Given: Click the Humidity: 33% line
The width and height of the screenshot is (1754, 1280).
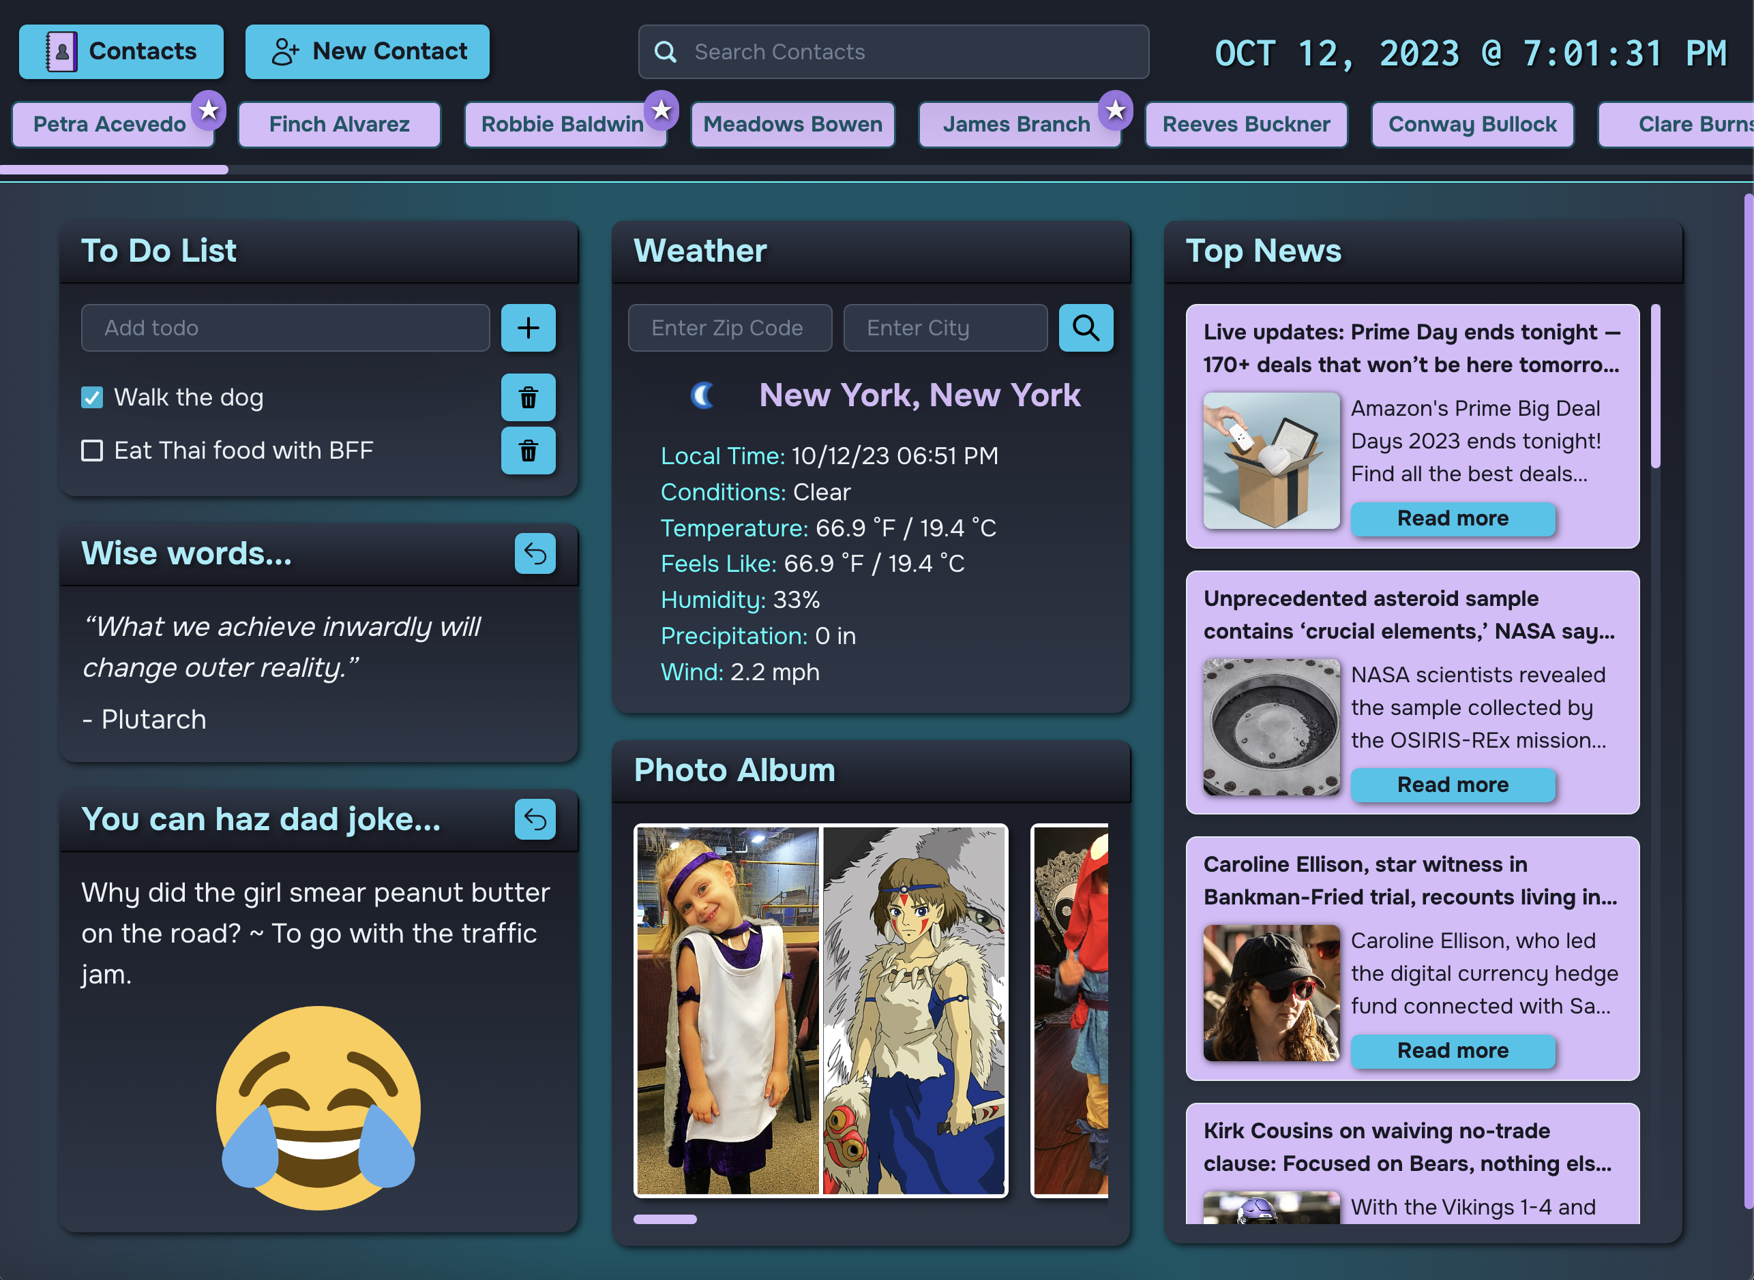Looking at the screenshot, I should (740, 600).
